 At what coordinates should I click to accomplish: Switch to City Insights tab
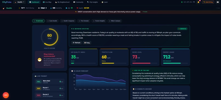[x=92, y=2]
